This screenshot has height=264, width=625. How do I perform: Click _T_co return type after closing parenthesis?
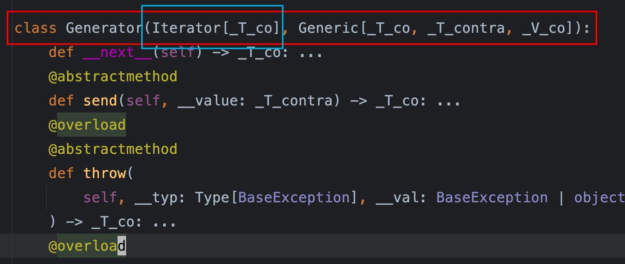(113, 222)
